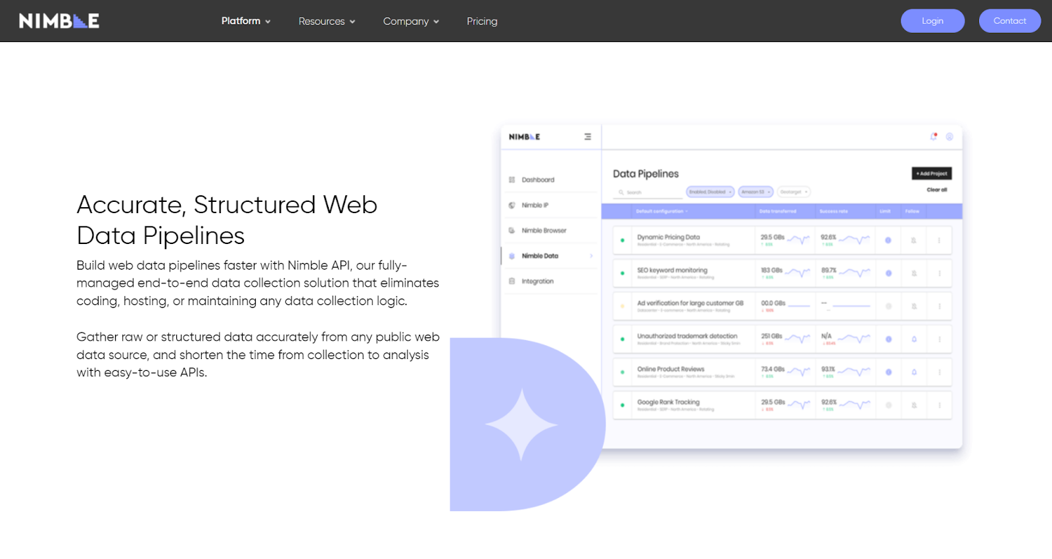The height and width of the screenshot is (559, 1052).
Task: Click the Success rate column header
Action: pos(834,211)
